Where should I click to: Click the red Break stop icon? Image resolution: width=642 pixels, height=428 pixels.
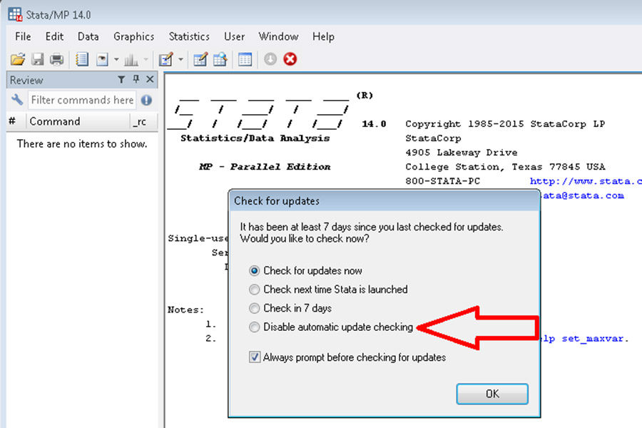[290, 59]
